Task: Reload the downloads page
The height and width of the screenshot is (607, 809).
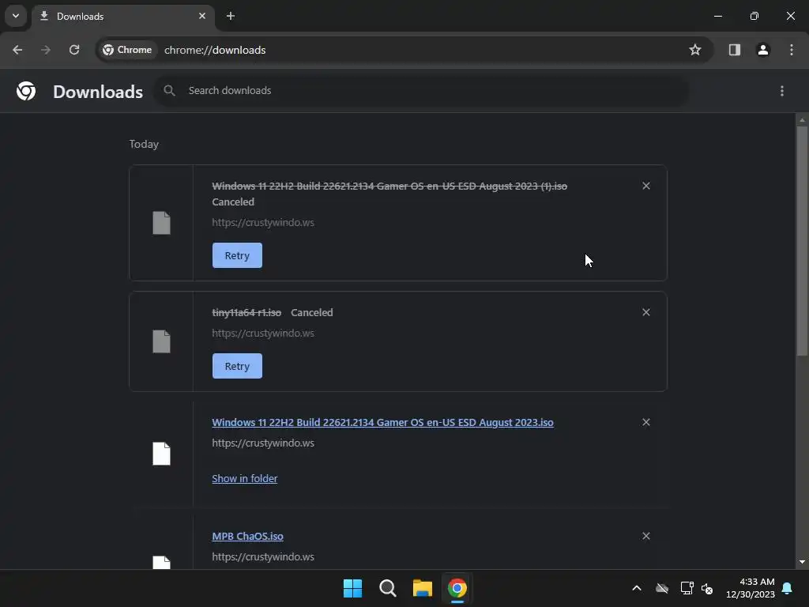Action: 74,50
